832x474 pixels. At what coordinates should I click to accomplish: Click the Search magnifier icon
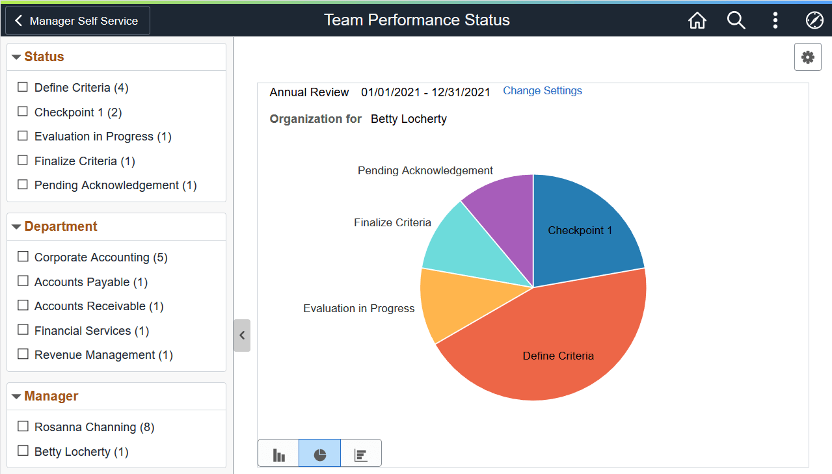click(736, 20)
